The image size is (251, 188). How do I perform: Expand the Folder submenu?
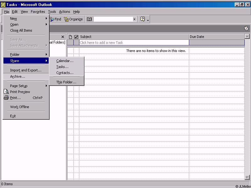pyautogui.click(x=15, y=55)
